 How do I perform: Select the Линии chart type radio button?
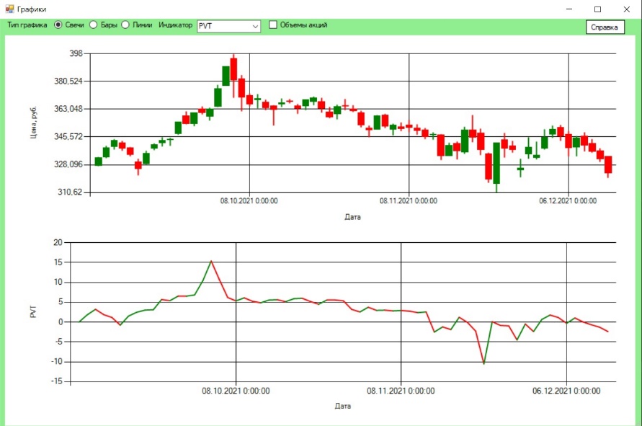pos(125,25)
